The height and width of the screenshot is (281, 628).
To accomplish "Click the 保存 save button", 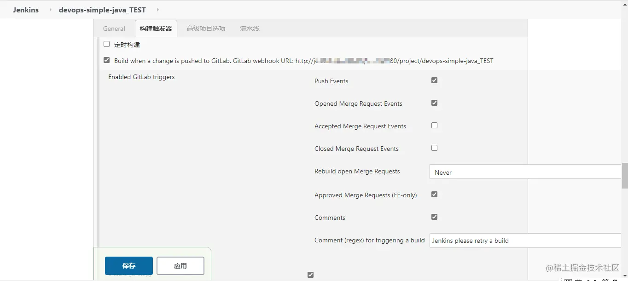I will (x=129, y=266).
